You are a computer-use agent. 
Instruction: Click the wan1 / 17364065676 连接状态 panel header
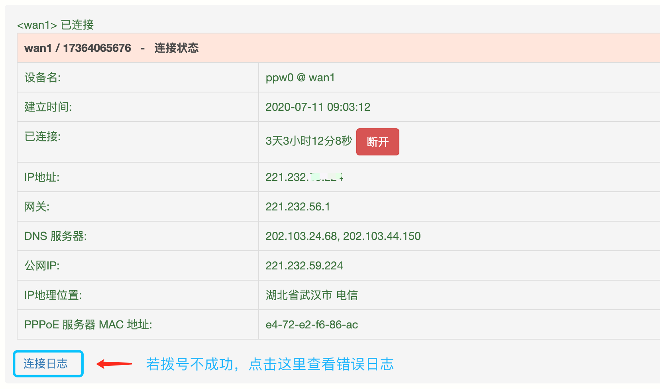[112, 48]
